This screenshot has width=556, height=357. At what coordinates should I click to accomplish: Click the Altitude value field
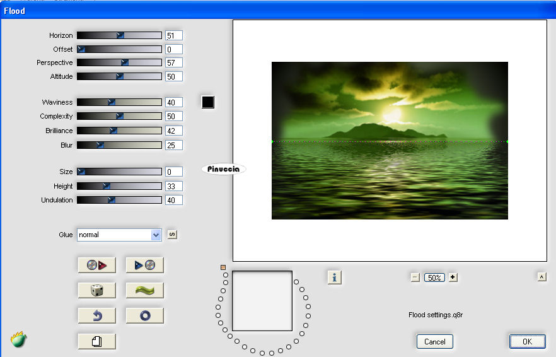point(174,77)
